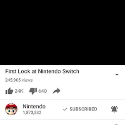Screen dimensions: 125x125
Task: Tap blank area between Nintendo and SUBSCRIBED
Action: (x=54, y=109)
